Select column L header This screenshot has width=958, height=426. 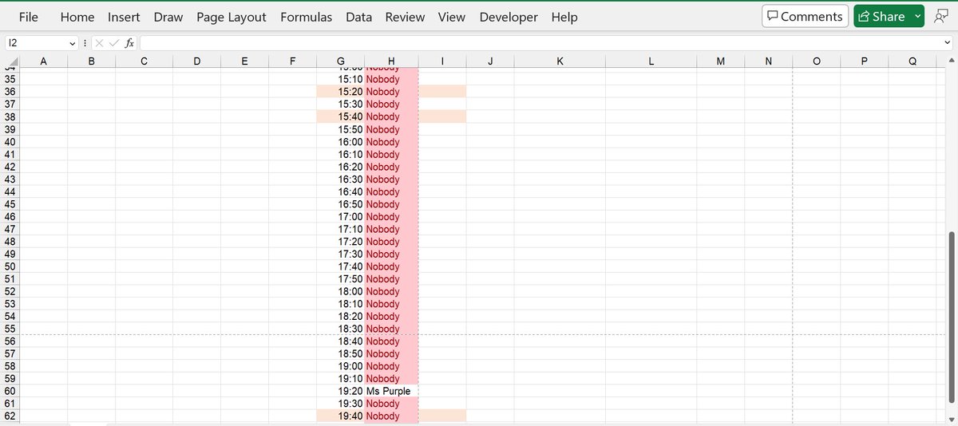(x=651, y=61)
